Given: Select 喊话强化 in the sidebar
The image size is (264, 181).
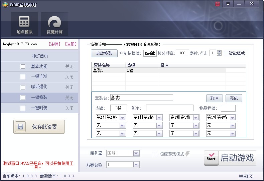Looking at the screenshot, I should pyautogui.click(x=39, y=87).
